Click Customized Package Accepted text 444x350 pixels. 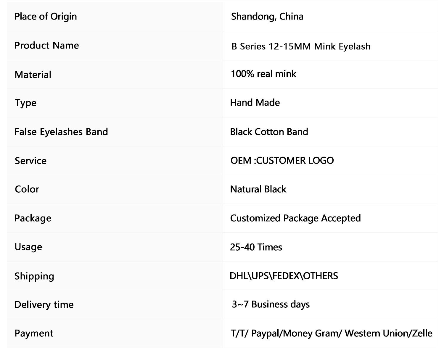pos(295,218)
